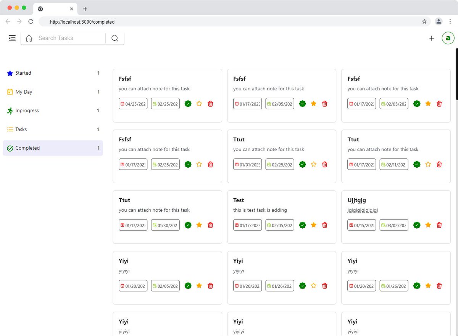Open the Test task's 01/17 start date
This screenshot has height=336, width=458.
pos(247,225)
